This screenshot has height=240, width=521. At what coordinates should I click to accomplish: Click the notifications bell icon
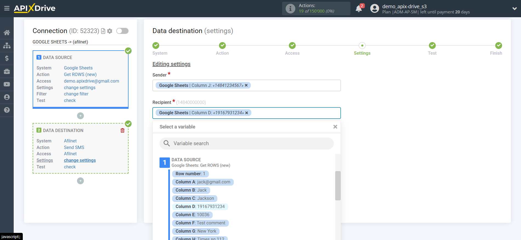click(x=359, y=9)
